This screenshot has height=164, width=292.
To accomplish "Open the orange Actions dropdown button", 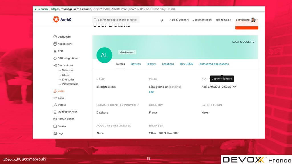I will coord(247,26).
